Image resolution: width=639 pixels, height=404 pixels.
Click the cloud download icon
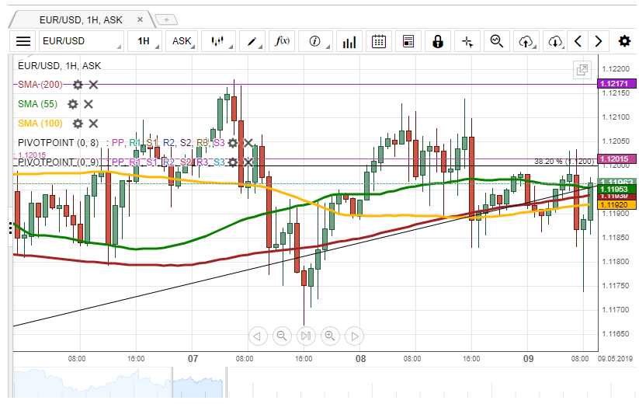[555, 41]
